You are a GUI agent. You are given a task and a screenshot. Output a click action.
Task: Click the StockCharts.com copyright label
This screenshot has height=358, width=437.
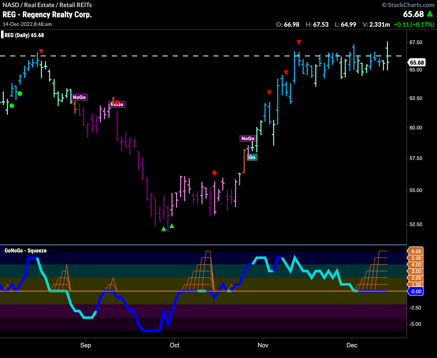(408, 5)
